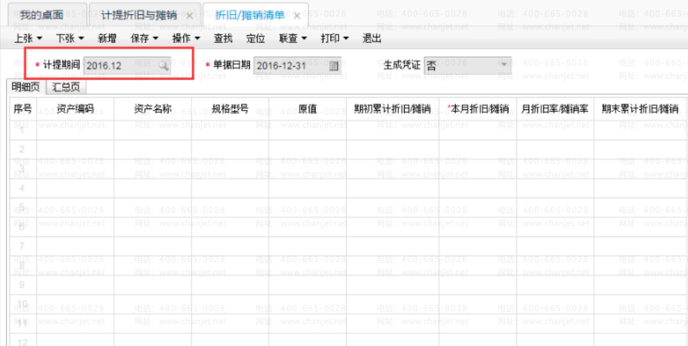
Task: Click the 月折旧率/摊销率 column header
Action: click(555, 109)
